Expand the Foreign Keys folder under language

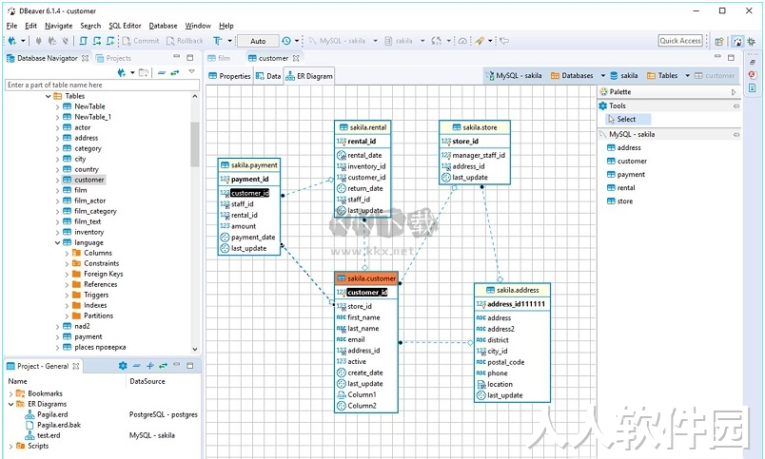click(x=67, y=275)
